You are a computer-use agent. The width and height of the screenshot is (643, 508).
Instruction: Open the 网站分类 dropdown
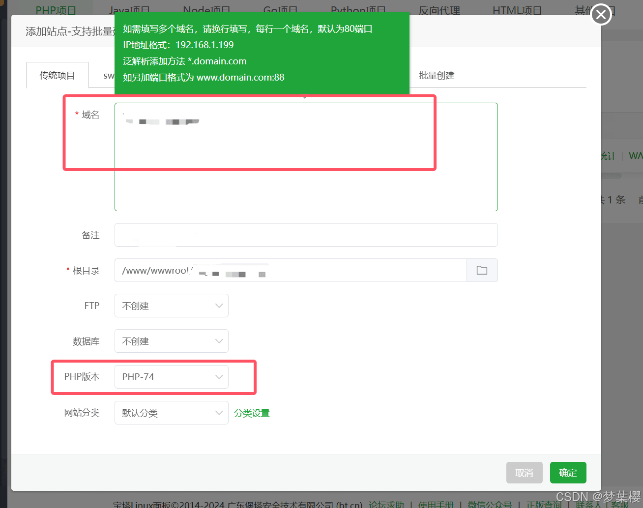tap(171, 413)
